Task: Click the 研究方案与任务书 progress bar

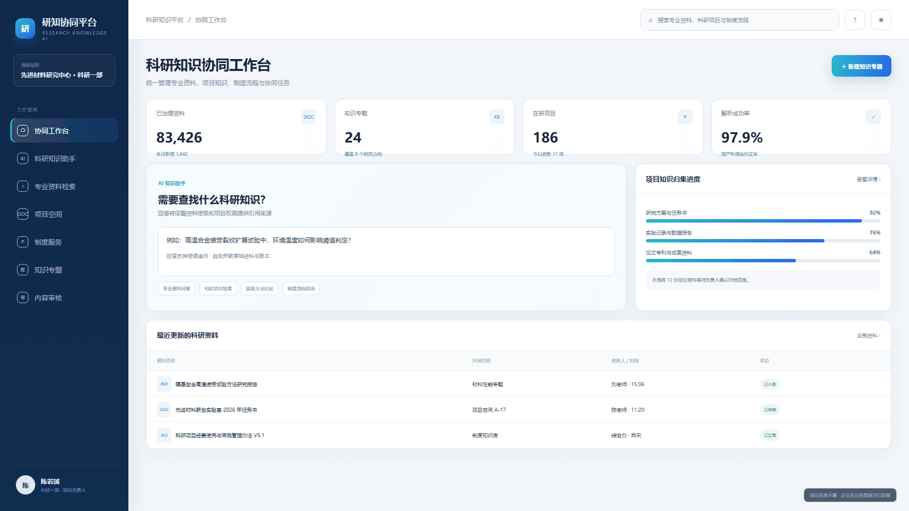Action: click(x=763, y=221)
